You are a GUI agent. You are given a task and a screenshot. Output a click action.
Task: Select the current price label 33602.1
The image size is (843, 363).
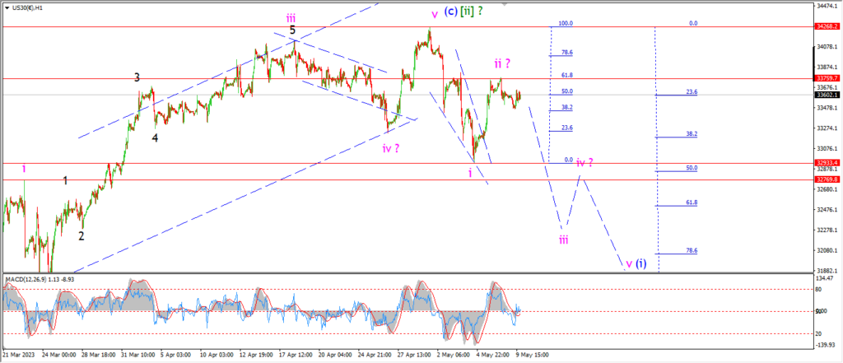click(x=827, y=95)
